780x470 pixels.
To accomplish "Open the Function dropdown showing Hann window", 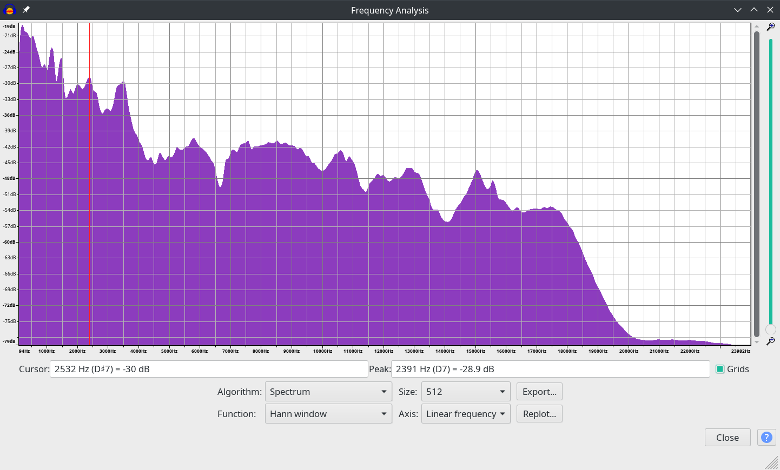I will [x=328, y=414].
